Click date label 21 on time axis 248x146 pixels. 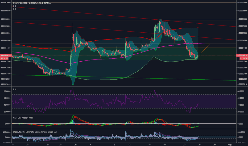click(27, 144)
